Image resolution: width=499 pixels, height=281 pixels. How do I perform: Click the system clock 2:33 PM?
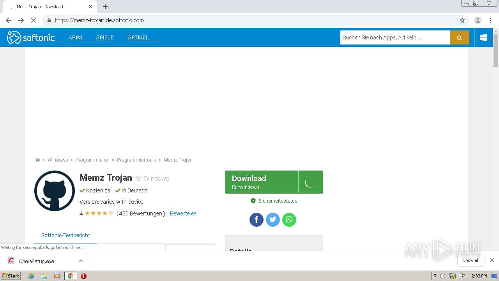click(x=479, y=276)
